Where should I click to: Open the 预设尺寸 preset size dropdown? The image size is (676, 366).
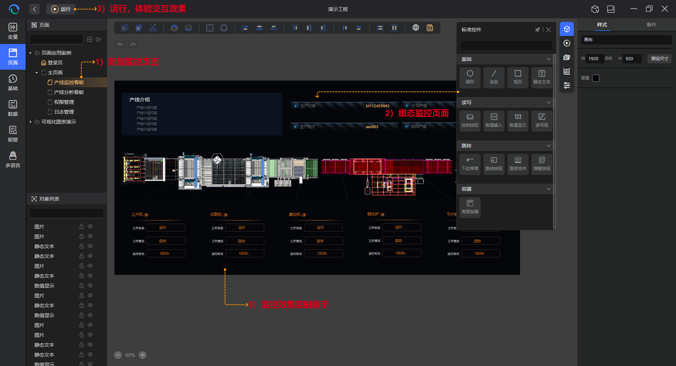[659, 58]
